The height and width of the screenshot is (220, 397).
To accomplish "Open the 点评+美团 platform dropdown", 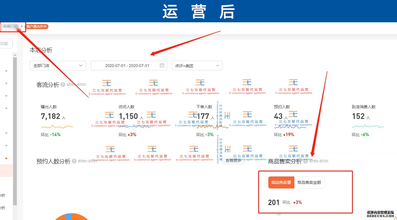I will 197,65.
